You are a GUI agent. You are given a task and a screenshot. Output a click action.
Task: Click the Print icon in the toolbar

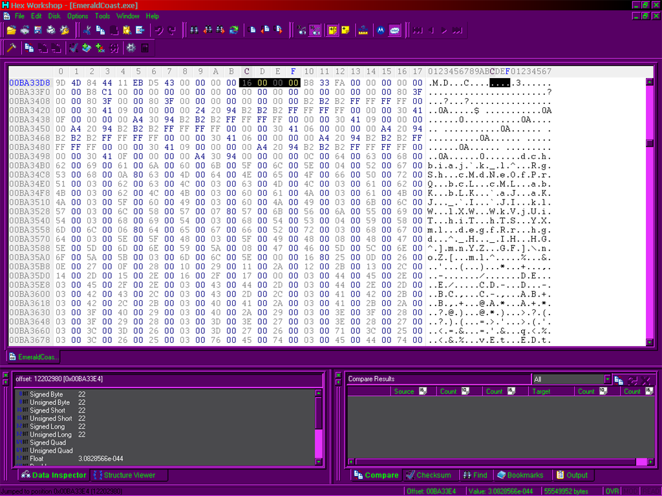(51, 30)
